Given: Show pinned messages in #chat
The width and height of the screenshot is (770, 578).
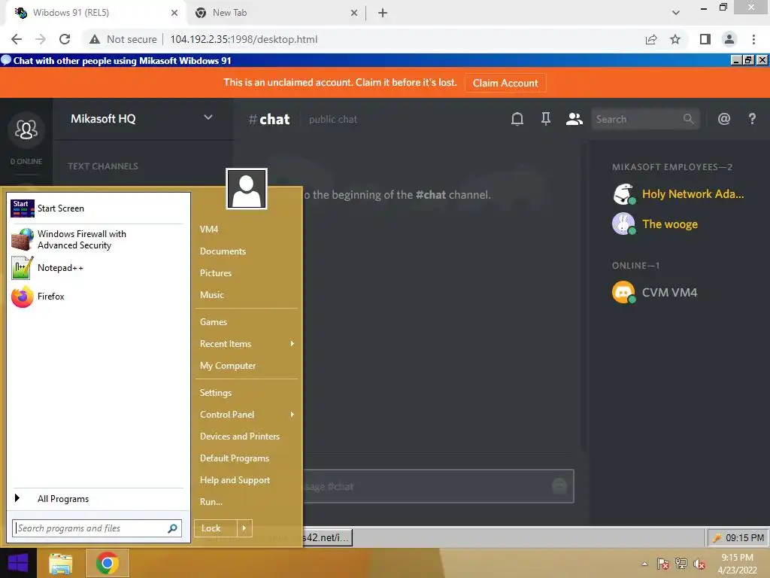Looking at the screenshot, I should (x=546, y=119).
